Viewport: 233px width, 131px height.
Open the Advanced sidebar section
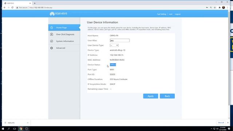click(64, 48)
